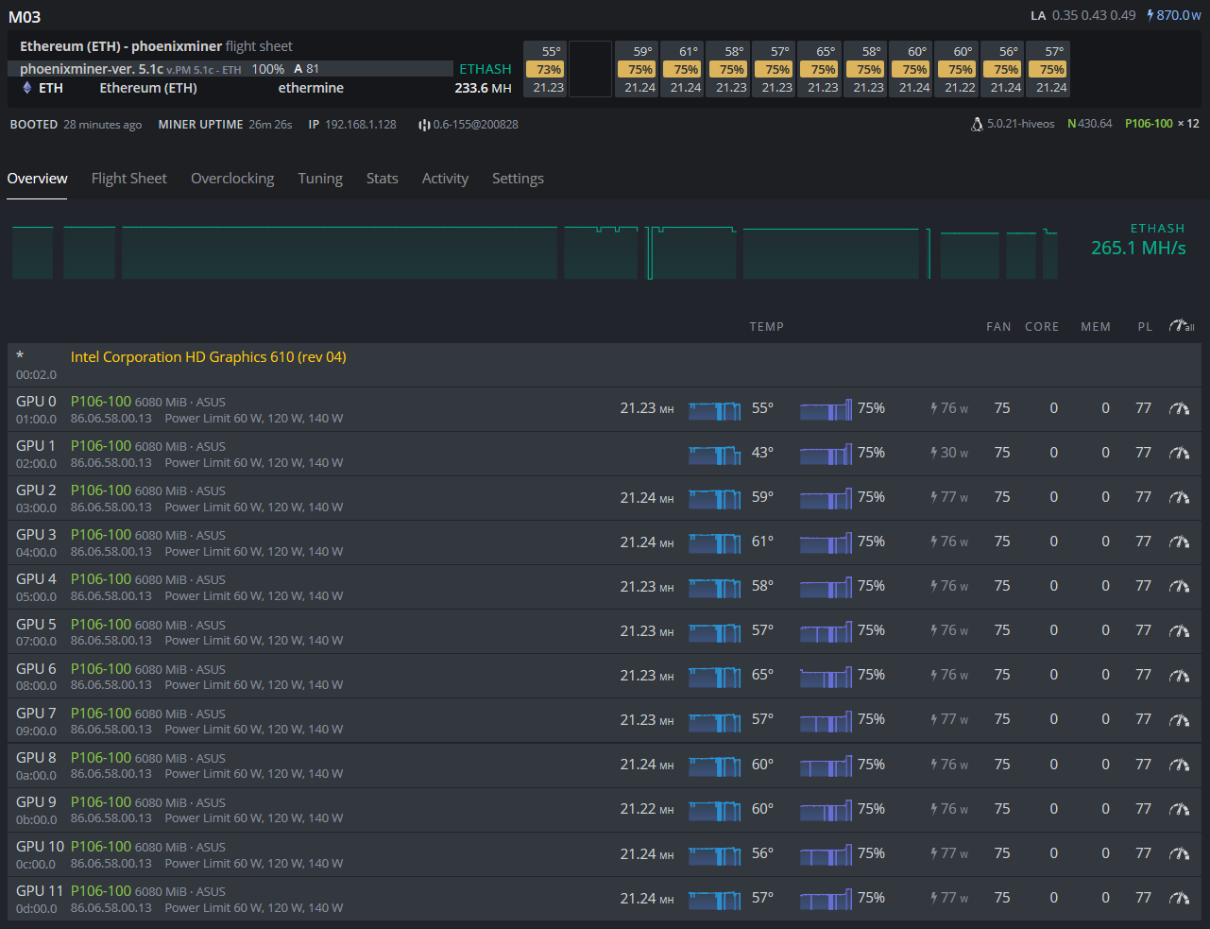Click the P106-100 × 12 GPU summary
The width and height of the screenshot is (1210, 929).
pyautogui.click(x=1162, y=124)
